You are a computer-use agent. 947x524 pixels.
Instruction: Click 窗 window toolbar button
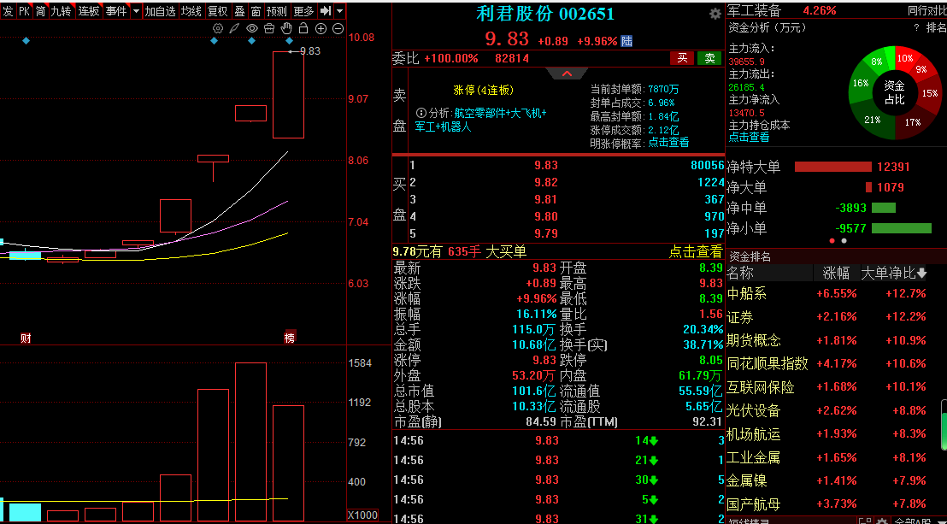[256, 11]
